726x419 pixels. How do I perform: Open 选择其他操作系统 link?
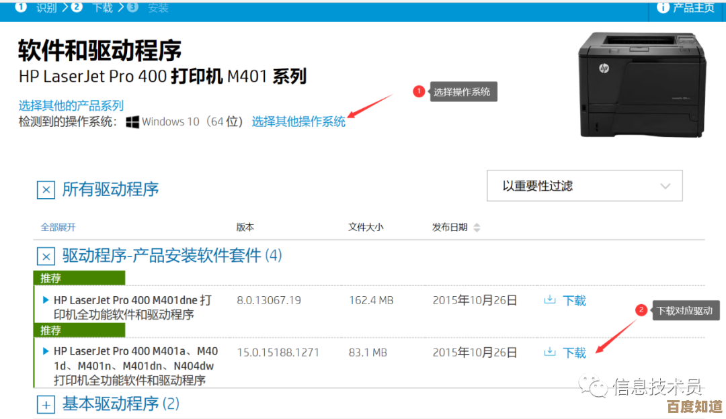tap(298, 122)
